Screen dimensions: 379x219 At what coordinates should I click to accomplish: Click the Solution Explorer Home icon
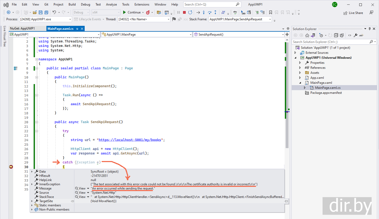pos(307,35)
